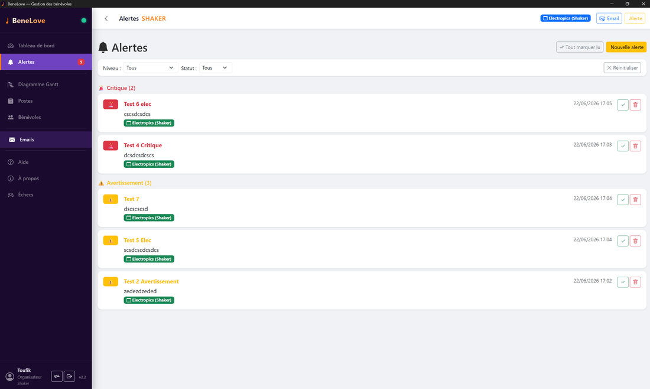Screen dimensions: 650x389
Task: Click the Tout marquer lu button
Action: click(580, 47)
